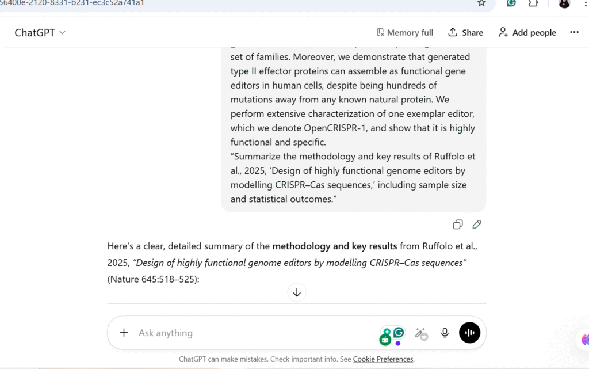Edit the user message with pencil icon

tap(477, 225)
